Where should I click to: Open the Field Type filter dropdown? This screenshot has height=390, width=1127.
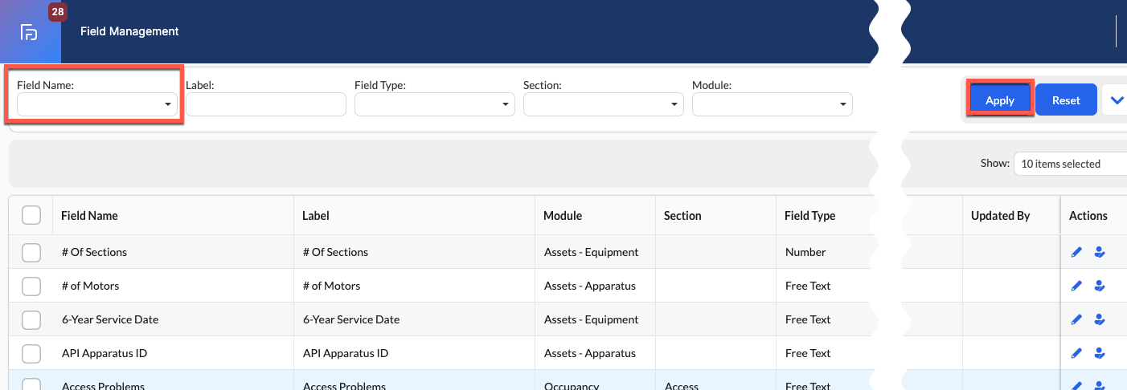coord(435,104)
